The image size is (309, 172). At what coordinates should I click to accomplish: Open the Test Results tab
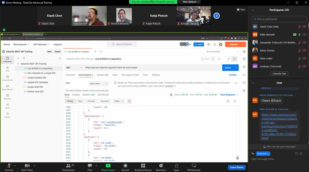pyautogui.click(x=103, y=95)
